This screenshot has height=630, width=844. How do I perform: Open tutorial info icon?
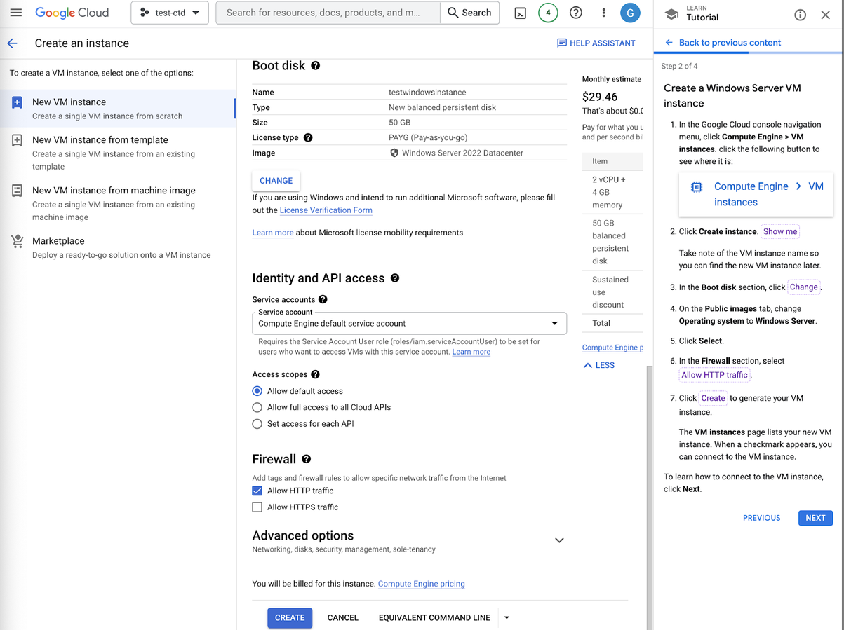[800, 15]
